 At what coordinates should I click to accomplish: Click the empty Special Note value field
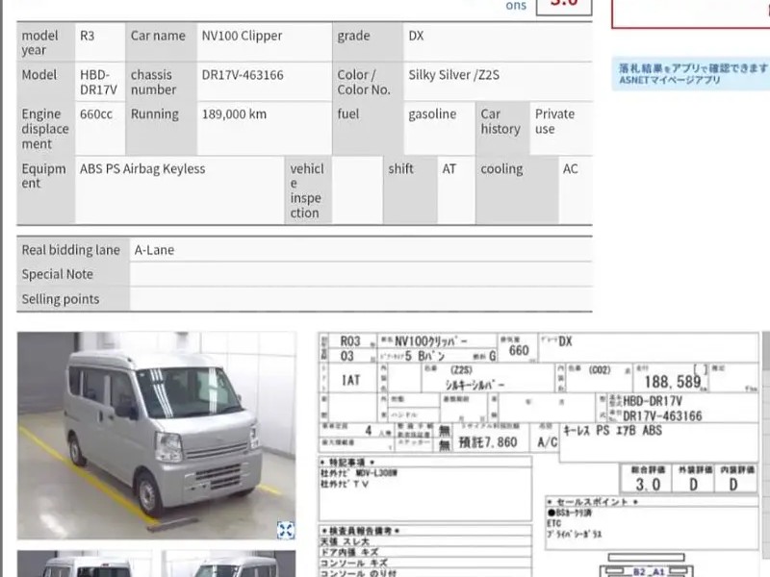(361, 274)
